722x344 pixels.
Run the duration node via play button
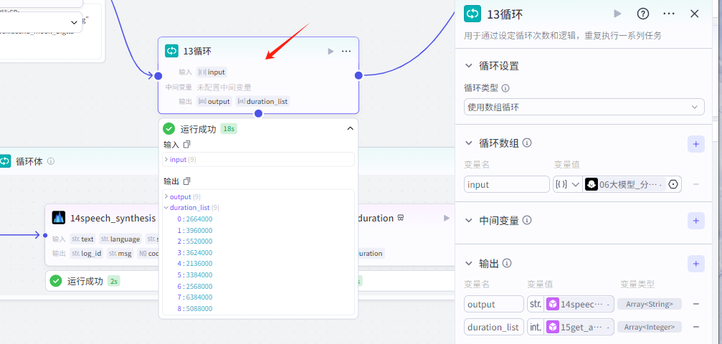446,218
